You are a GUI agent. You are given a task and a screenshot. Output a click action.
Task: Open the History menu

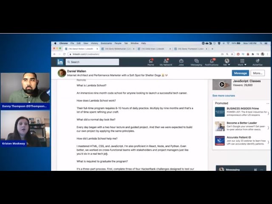[94, 43]
